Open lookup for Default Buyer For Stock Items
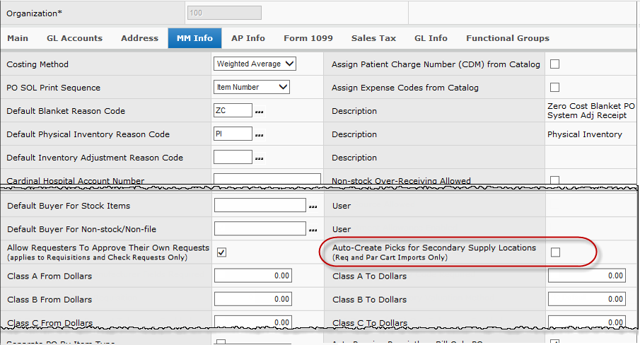This screenshot has width=640, height=345. click(x=313, y=206)
